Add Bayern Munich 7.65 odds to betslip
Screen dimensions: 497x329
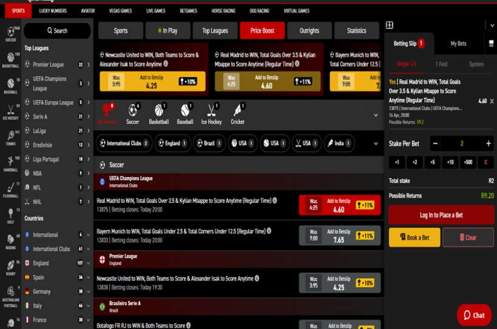[x=340, y=236]
